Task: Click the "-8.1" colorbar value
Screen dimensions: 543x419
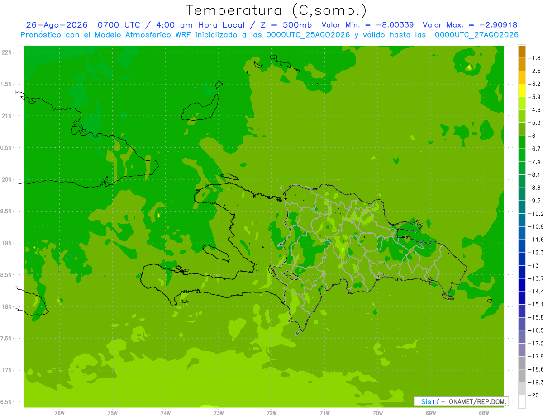Action: pos(534,174)
